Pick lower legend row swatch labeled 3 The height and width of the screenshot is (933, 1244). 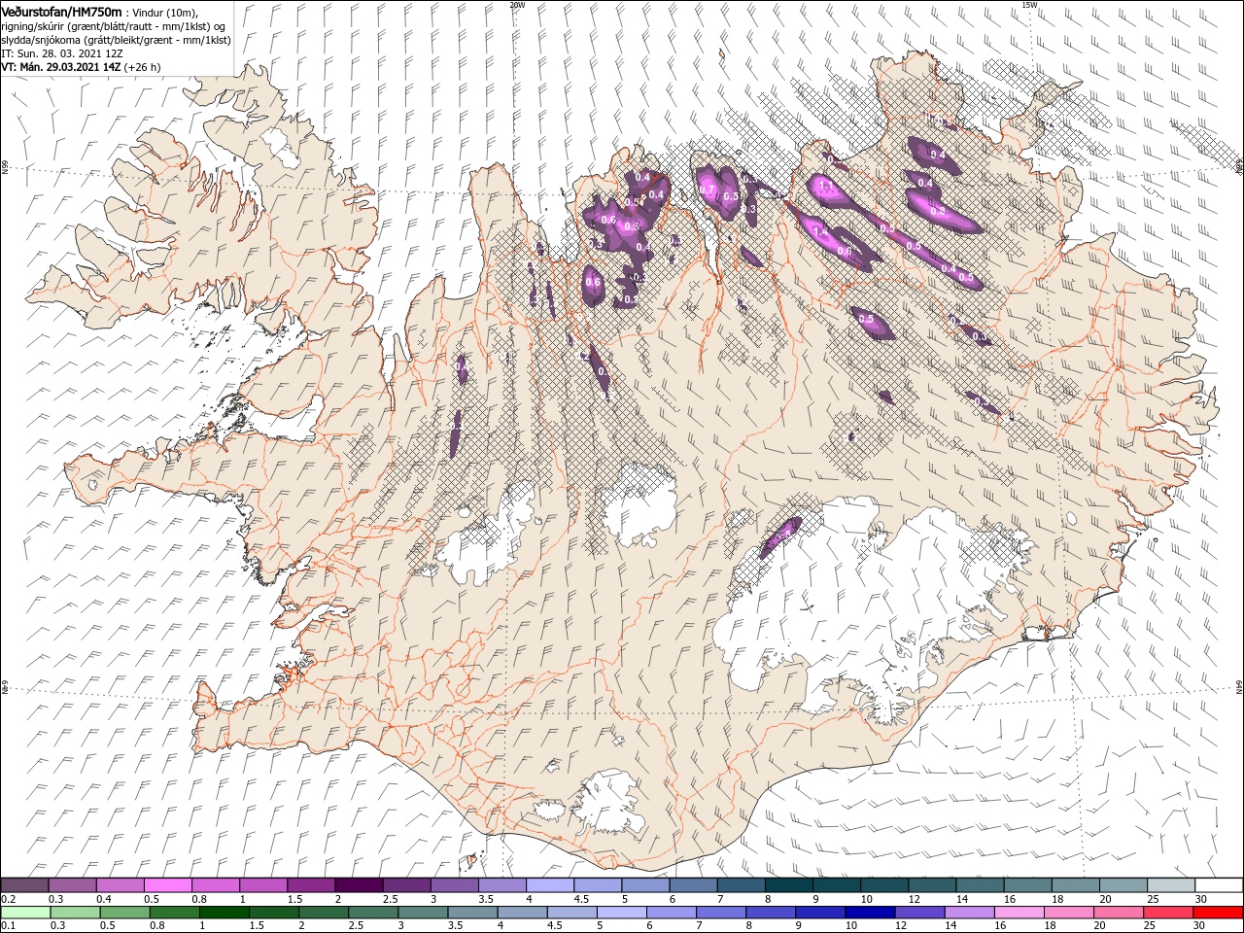point(422,913)
